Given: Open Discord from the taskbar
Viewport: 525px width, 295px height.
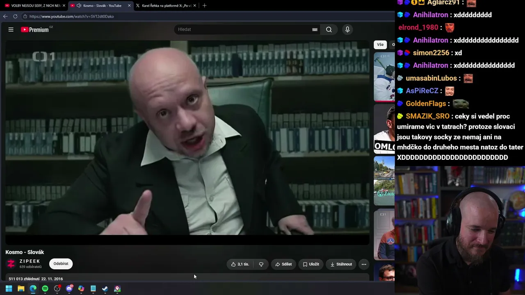Looking at the screenshot, I should click(69, 288).
